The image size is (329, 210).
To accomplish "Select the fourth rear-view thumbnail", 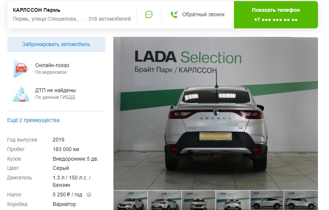I will pyautogui.click(x=233, y=200).
